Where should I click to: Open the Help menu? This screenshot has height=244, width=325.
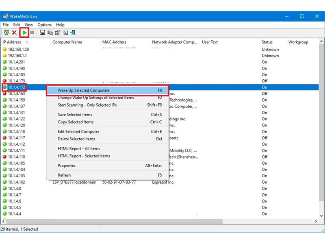(60, 25)
